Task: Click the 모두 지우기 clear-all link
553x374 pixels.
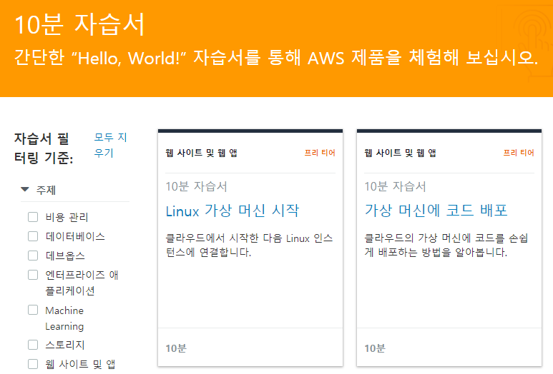Action: [x=110, y=145]
